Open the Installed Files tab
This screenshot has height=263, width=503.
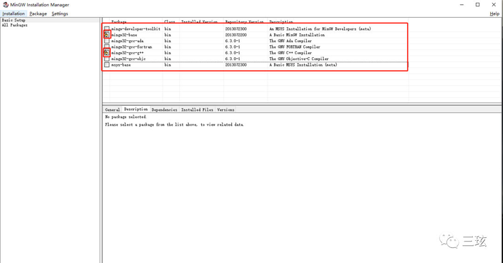click(197, 110)
